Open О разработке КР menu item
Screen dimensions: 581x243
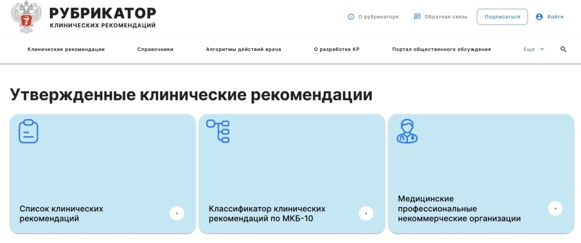coord(336,49)
